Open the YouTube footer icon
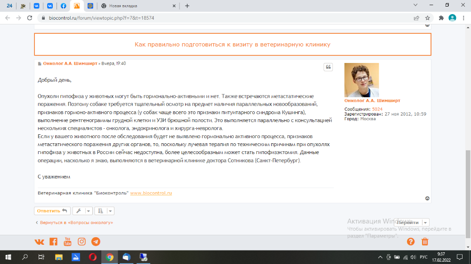This screenshot has width=471, height=264. click(67, 241)
